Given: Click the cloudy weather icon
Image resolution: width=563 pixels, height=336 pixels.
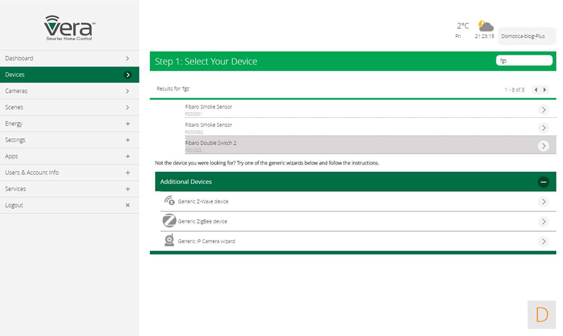Looking at the screenshot, I should [x=485, y=26].
